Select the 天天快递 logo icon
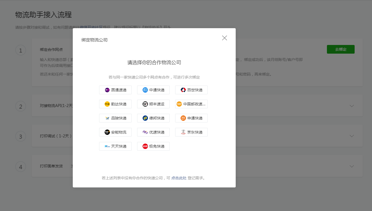This screenshot has width=372, height=211. [107, 146]
